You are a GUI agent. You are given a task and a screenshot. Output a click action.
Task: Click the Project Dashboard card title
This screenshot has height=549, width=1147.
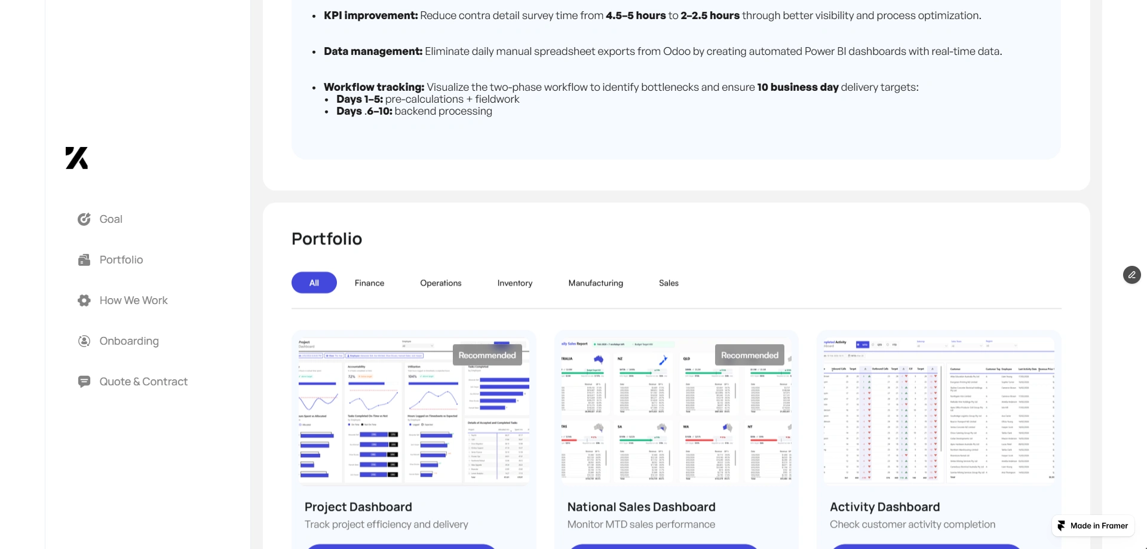pyautogui.click(x=358, y=507)
